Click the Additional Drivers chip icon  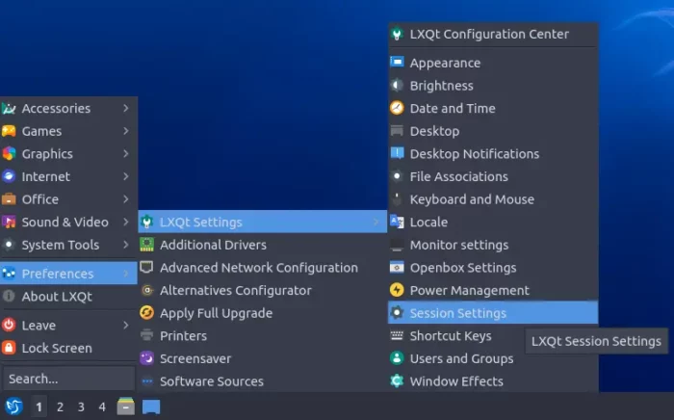[147, 245]
